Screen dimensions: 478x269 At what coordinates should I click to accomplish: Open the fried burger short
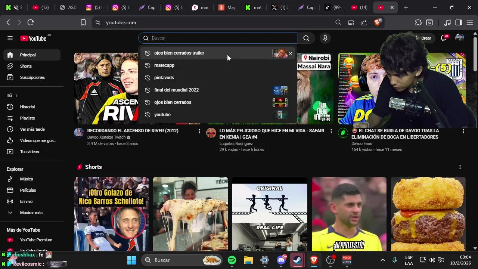pos(428,214)
